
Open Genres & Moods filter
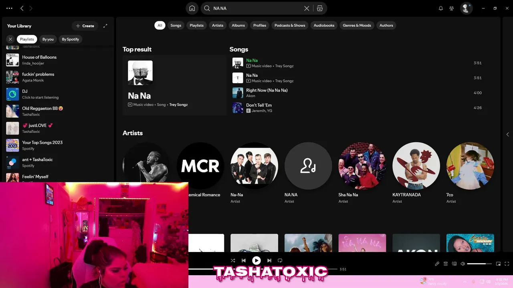point(357,25)
